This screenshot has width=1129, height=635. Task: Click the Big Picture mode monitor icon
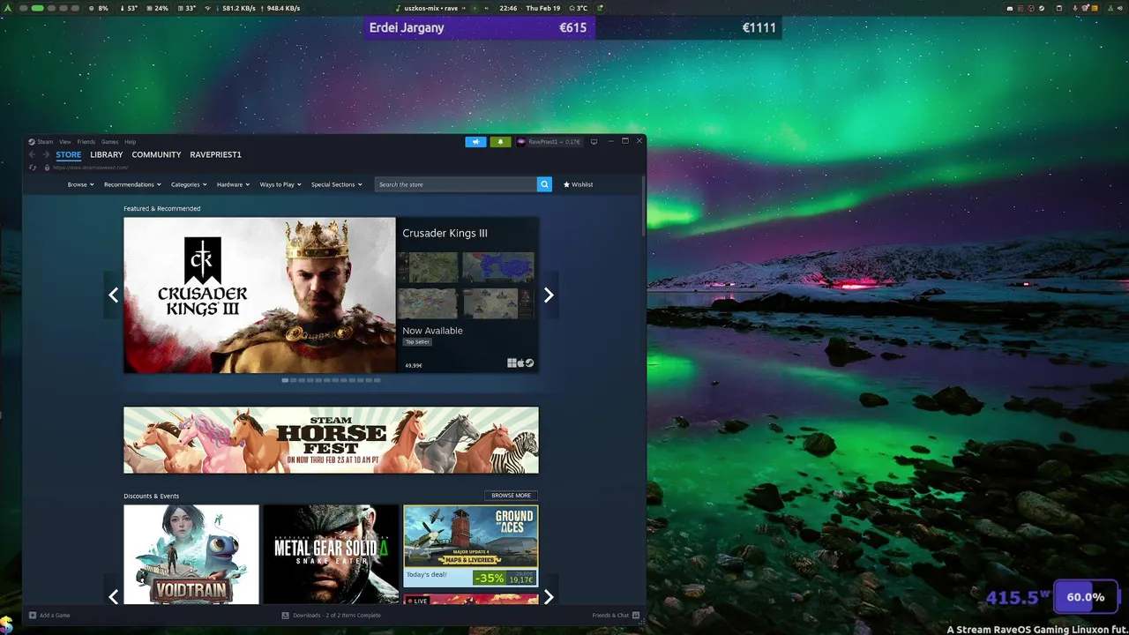click(594, 141)
